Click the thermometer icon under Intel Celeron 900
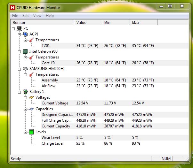193x168 pixels. pyautogui.click(x=31, y=57)
